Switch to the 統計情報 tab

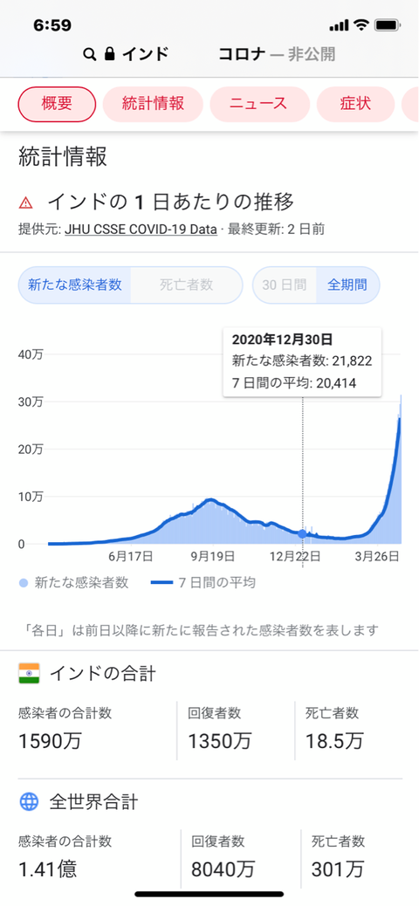tap(153, 104)
